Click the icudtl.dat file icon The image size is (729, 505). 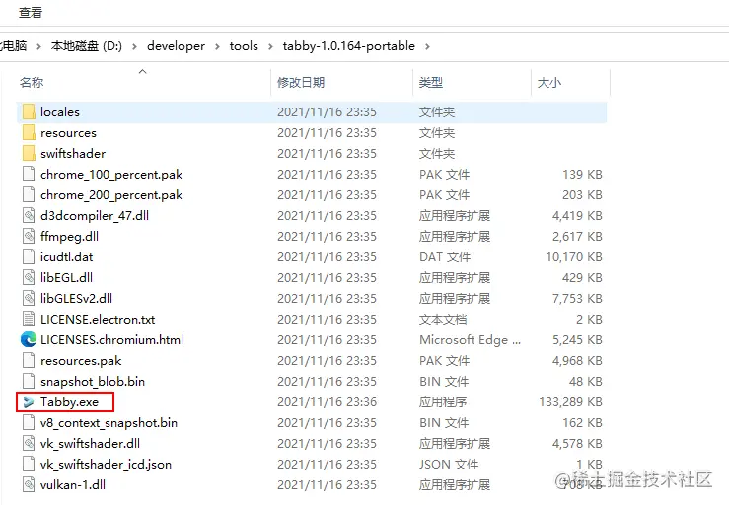pos(29,257)
